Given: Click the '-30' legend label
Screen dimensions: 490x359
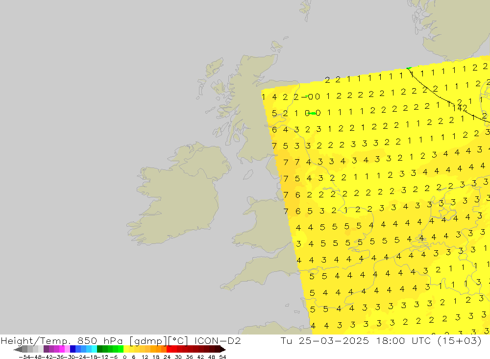Looking at the screenshot, I should (70, 357).
